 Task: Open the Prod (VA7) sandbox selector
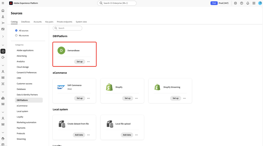pos(220,3)
